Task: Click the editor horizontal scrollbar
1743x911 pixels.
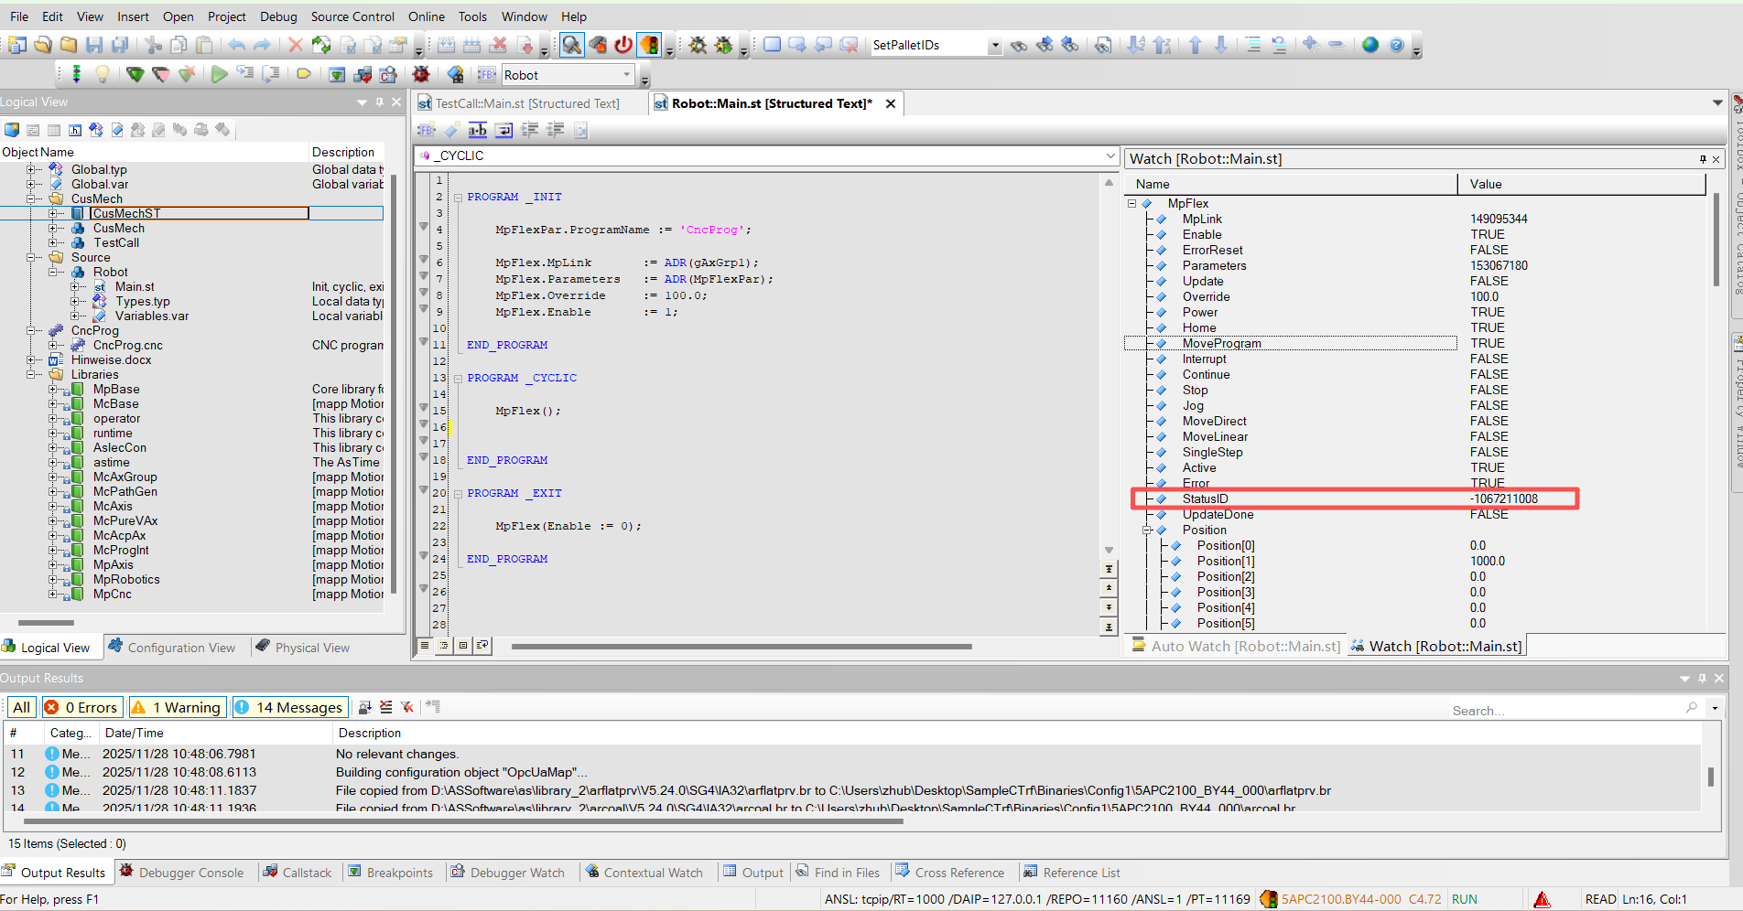Action: (741, 647)
